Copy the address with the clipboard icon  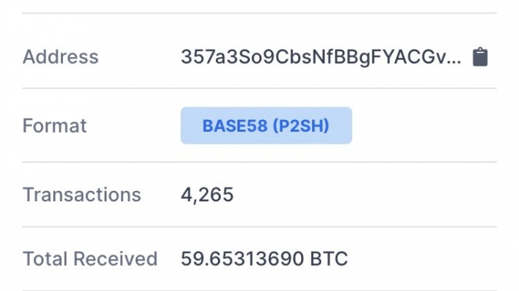pyautogui.click(x=480, y=57)
